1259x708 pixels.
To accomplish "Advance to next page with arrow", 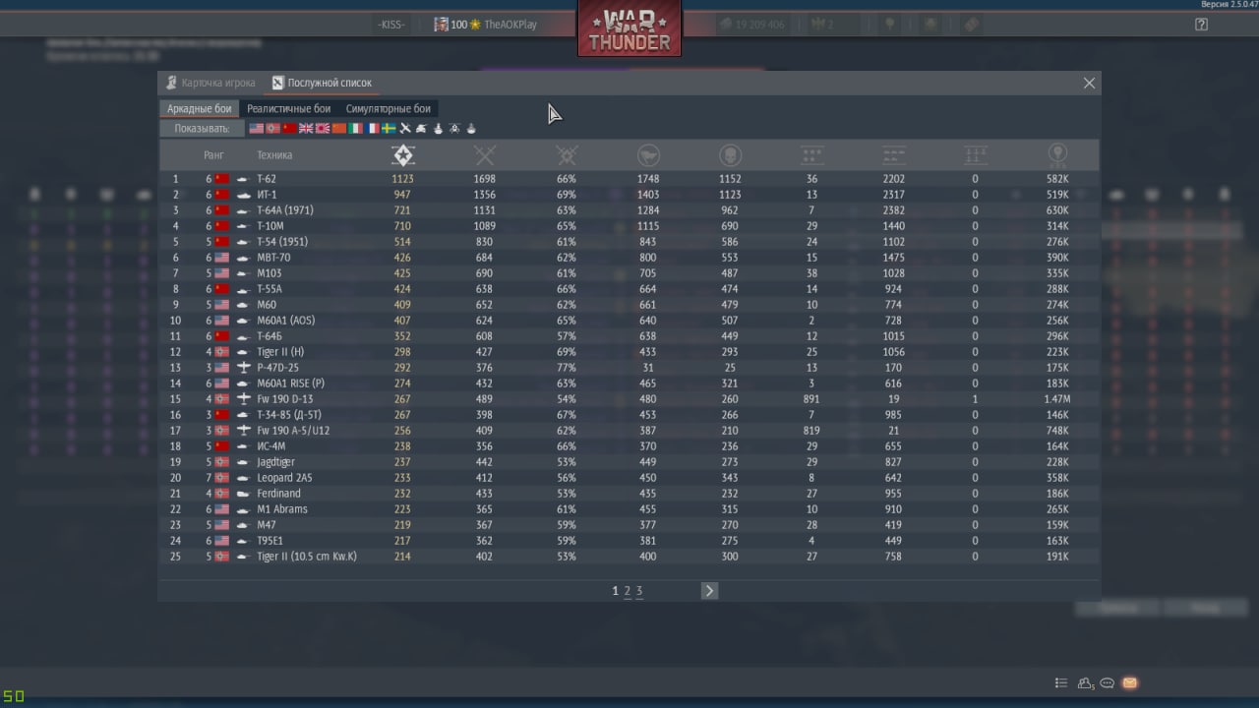I will pos(709,591).
